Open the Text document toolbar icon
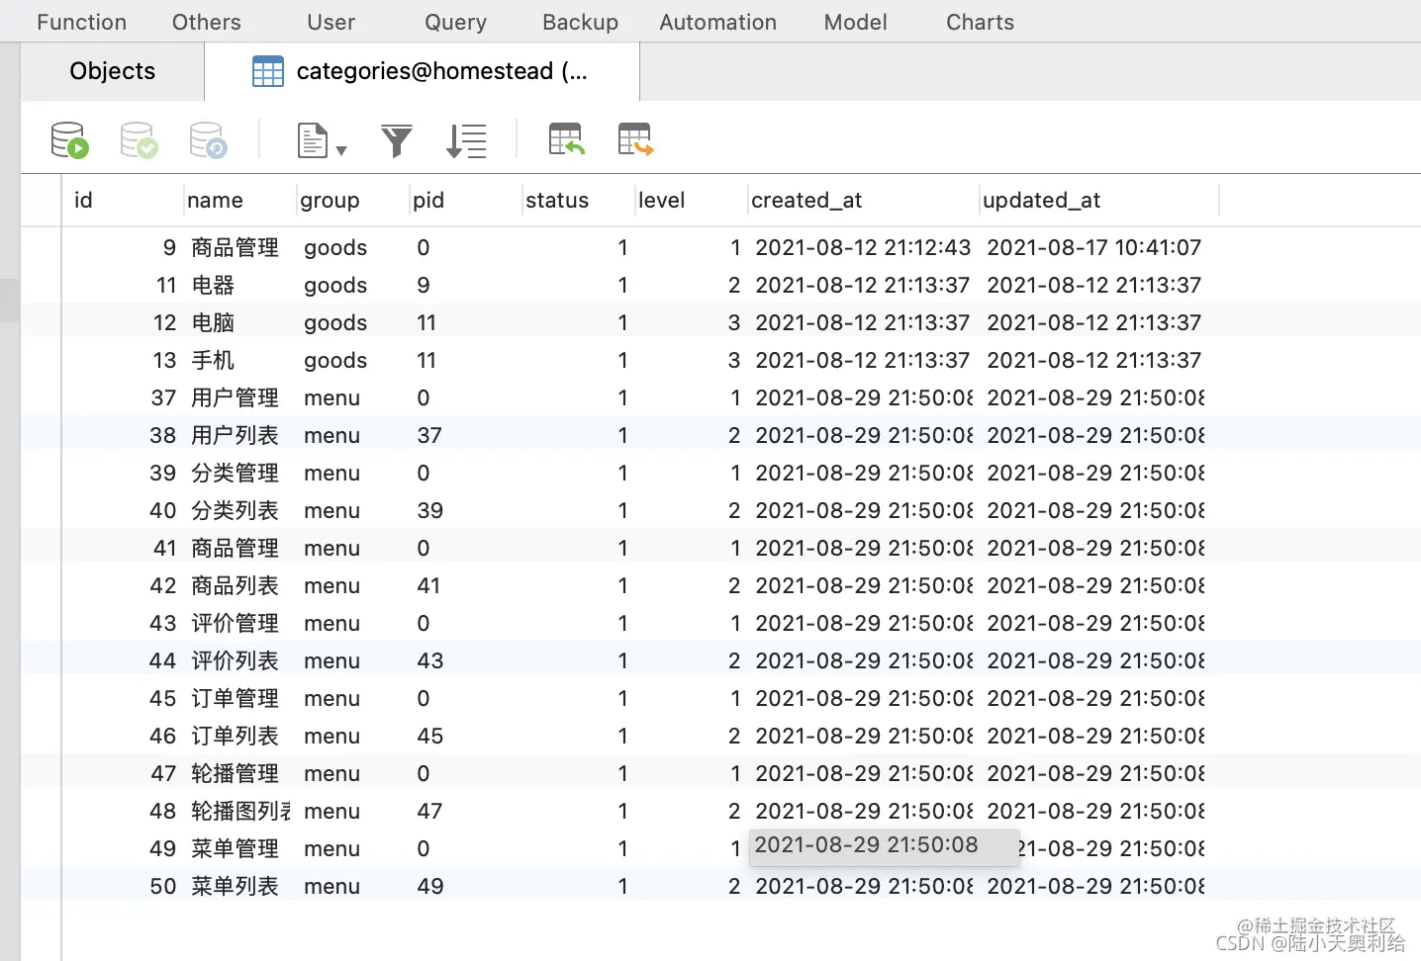 313,139
